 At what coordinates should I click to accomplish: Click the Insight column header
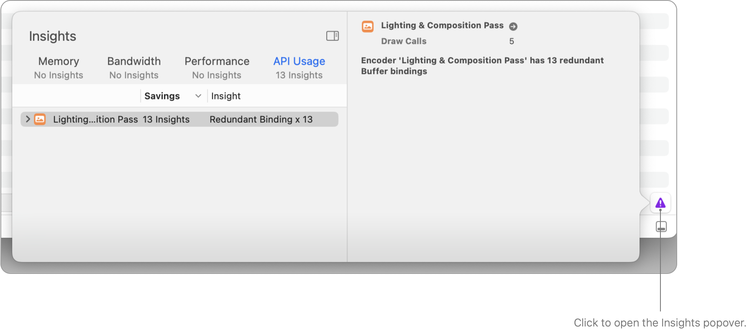point(225,96)
